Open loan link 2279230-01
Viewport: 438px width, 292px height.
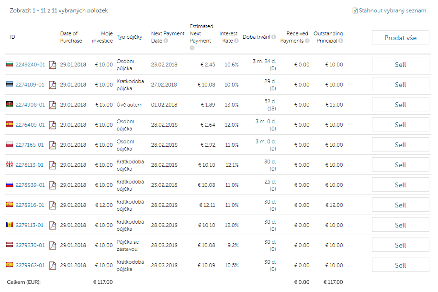(x=30, y=246)
